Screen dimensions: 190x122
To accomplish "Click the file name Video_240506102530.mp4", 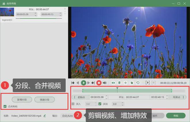I will pyautogui.click(x=26, y=116).
